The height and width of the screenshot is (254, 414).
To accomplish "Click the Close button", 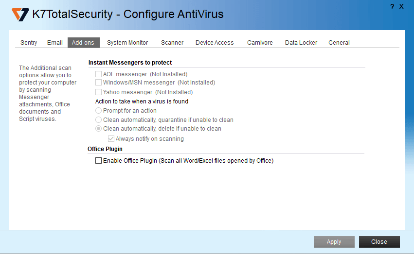I will click(379, 242).
